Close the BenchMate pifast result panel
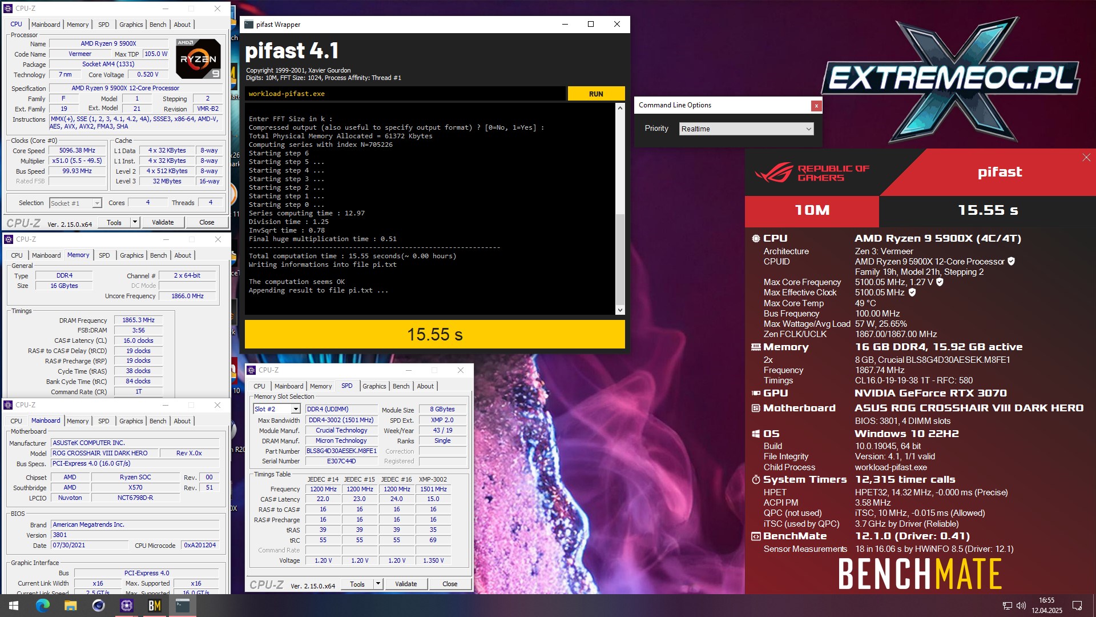This screenshot has width=1096, height=617. point(1086,158)
